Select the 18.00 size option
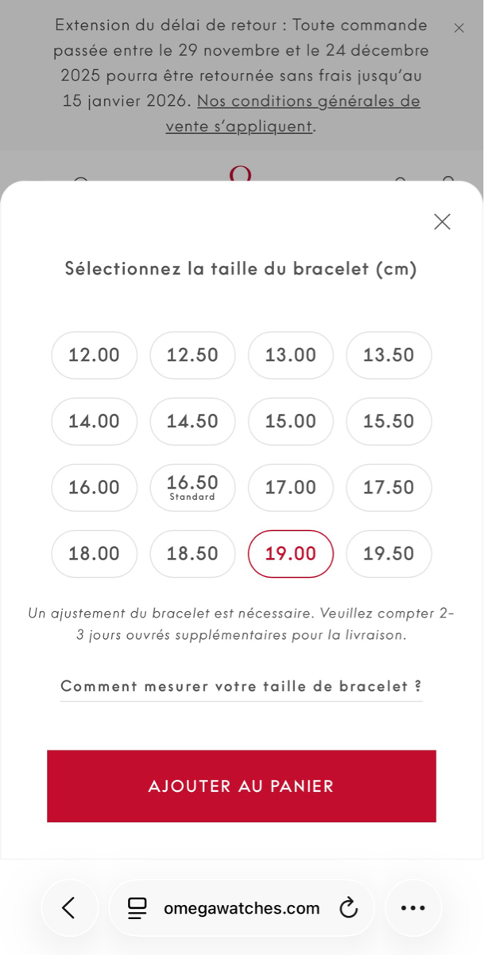The height and width of the screenshot is (955, 484). pyautogui.click(x=94, y=553)
